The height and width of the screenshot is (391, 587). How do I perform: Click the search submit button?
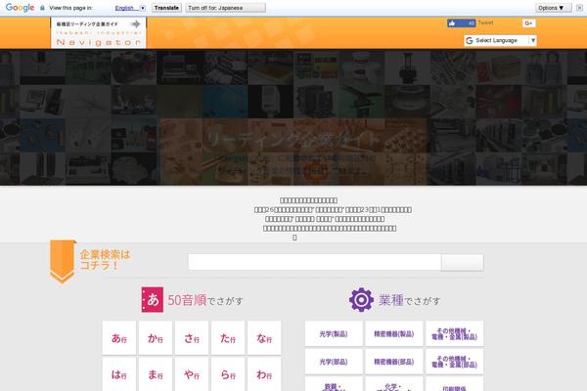pyautogui.click(x=463, y=262)
